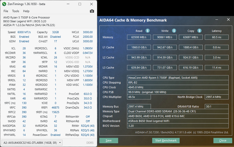Viewport: 234px width, 147px height.
Task: Click the Memory Latency value 60.5 ns
Action: [x=217, y=37]
